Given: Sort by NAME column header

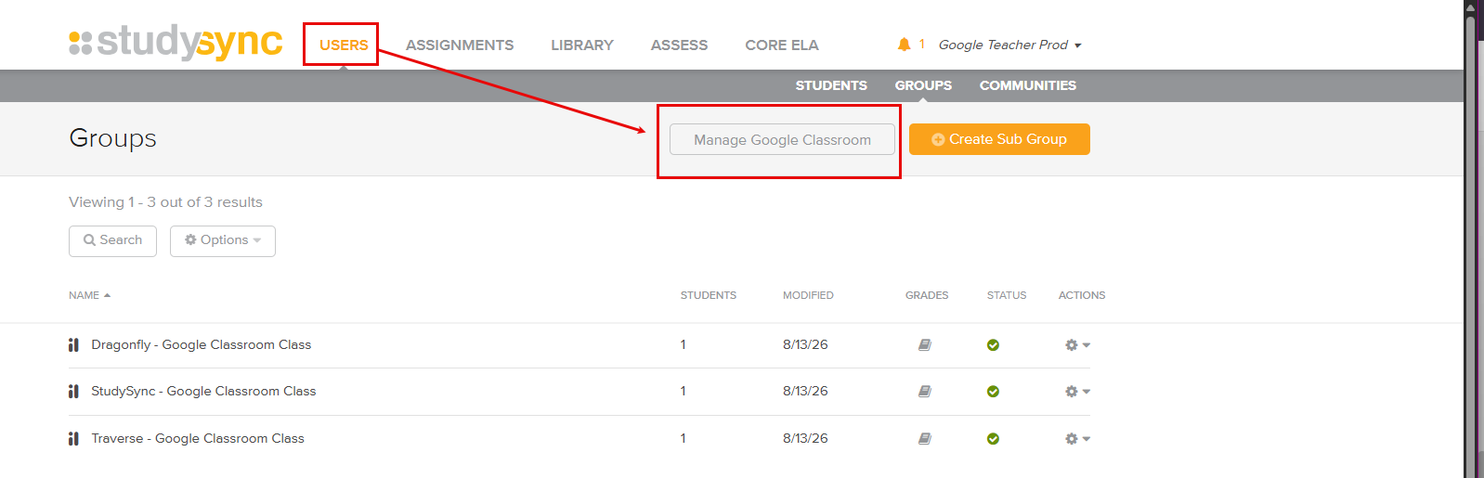Looking at the screenshot, I should pos(89,295).
